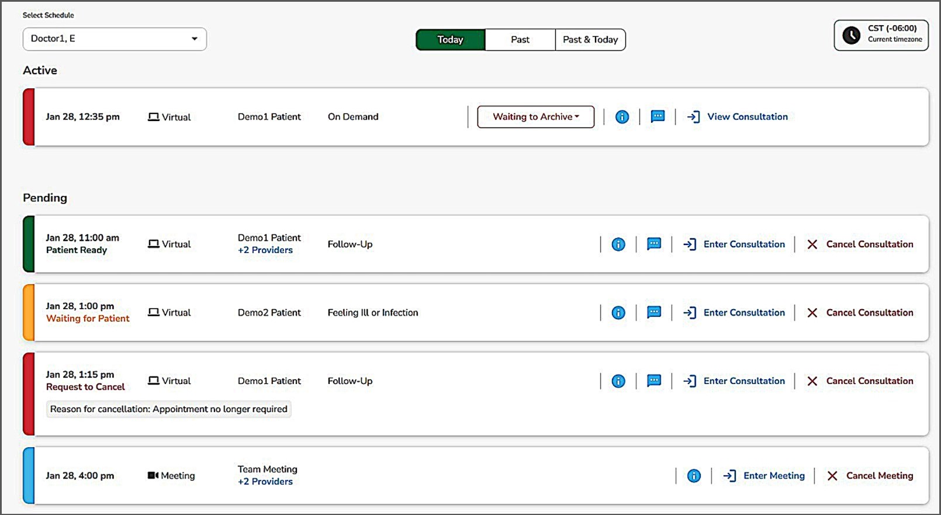Viewport: 941px width, 515px height.
Task: Enter Consultation for Demo2 Patient
Action: pos(743,313)
